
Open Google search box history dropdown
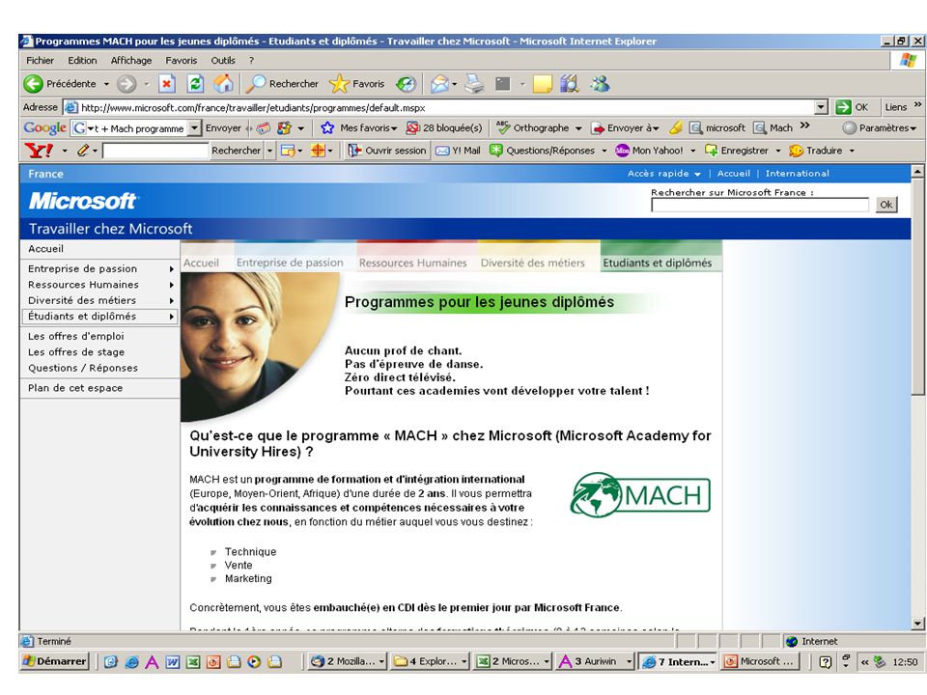(194, 128)
